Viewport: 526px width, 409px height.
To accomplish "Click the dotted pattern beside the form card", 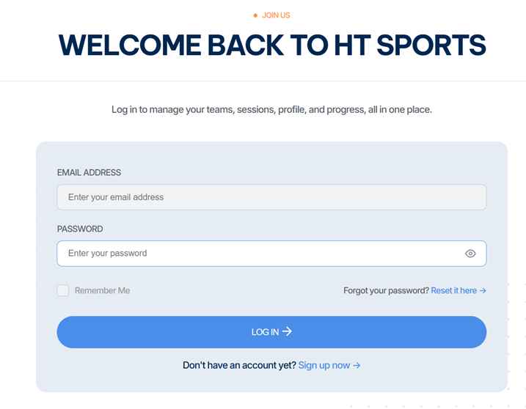I will pyautogui.click(x=516, y=335).
